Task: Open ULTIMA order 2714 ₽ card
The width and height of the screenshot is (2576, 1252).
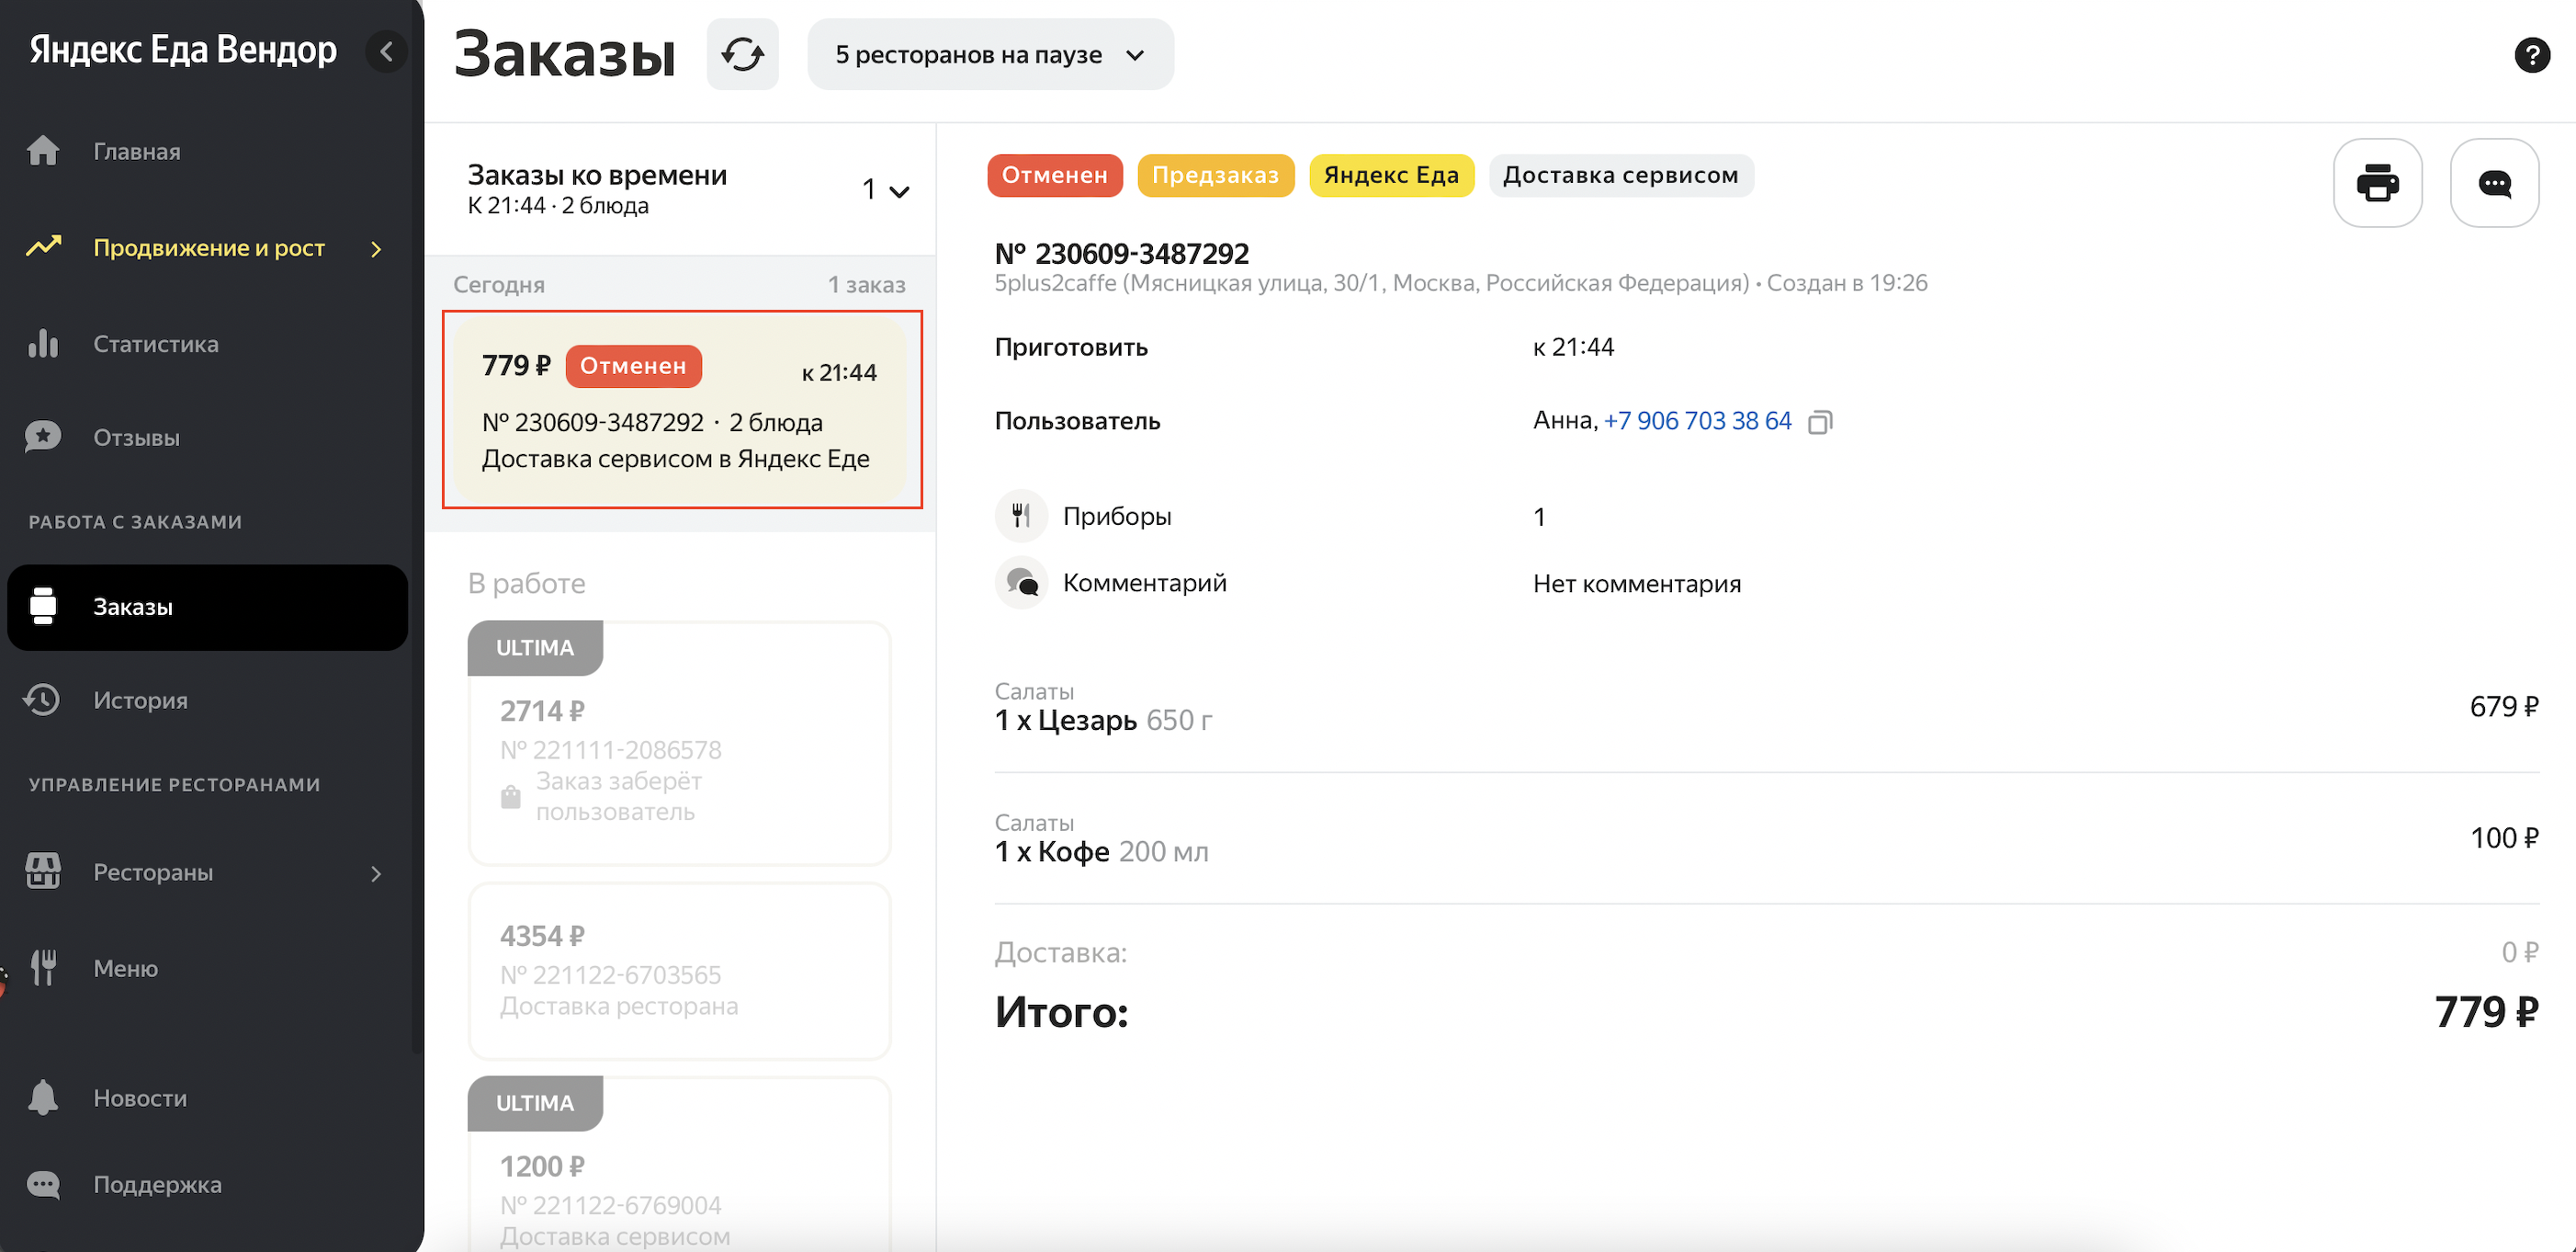Action: [679, 743]
